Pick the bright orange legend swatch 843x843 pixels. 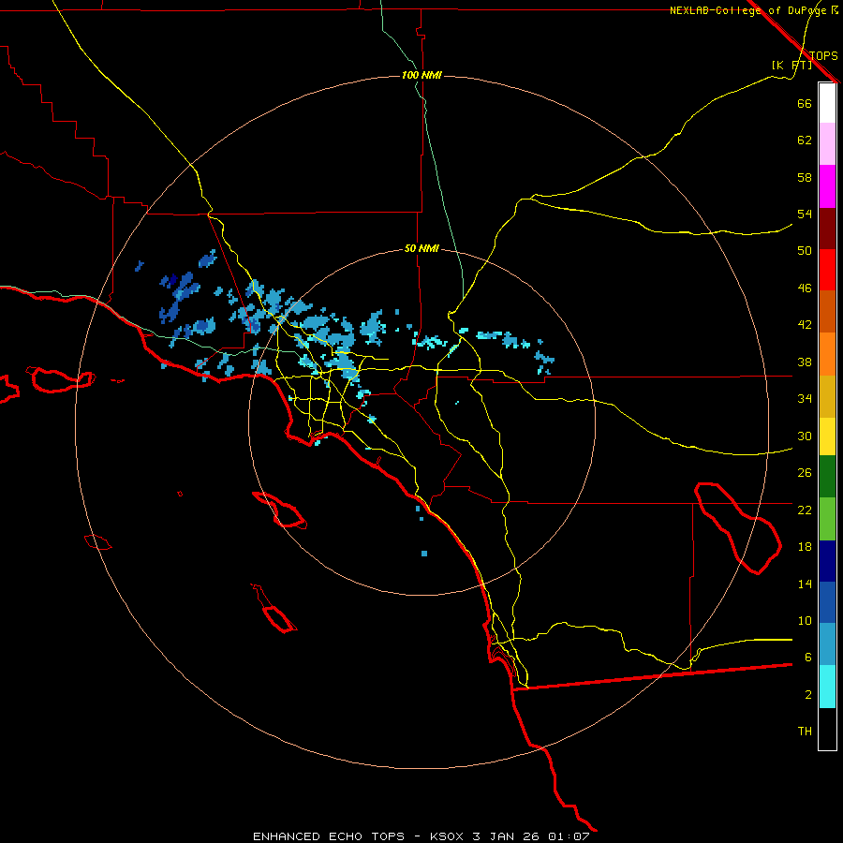point(827,354)
